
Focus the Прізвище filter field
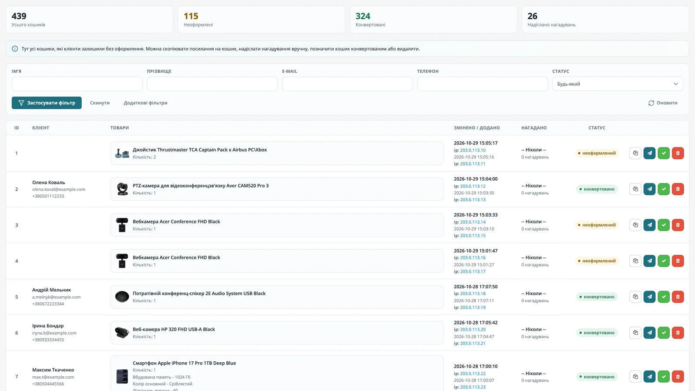pyautogui.click(x=212, y=84)
